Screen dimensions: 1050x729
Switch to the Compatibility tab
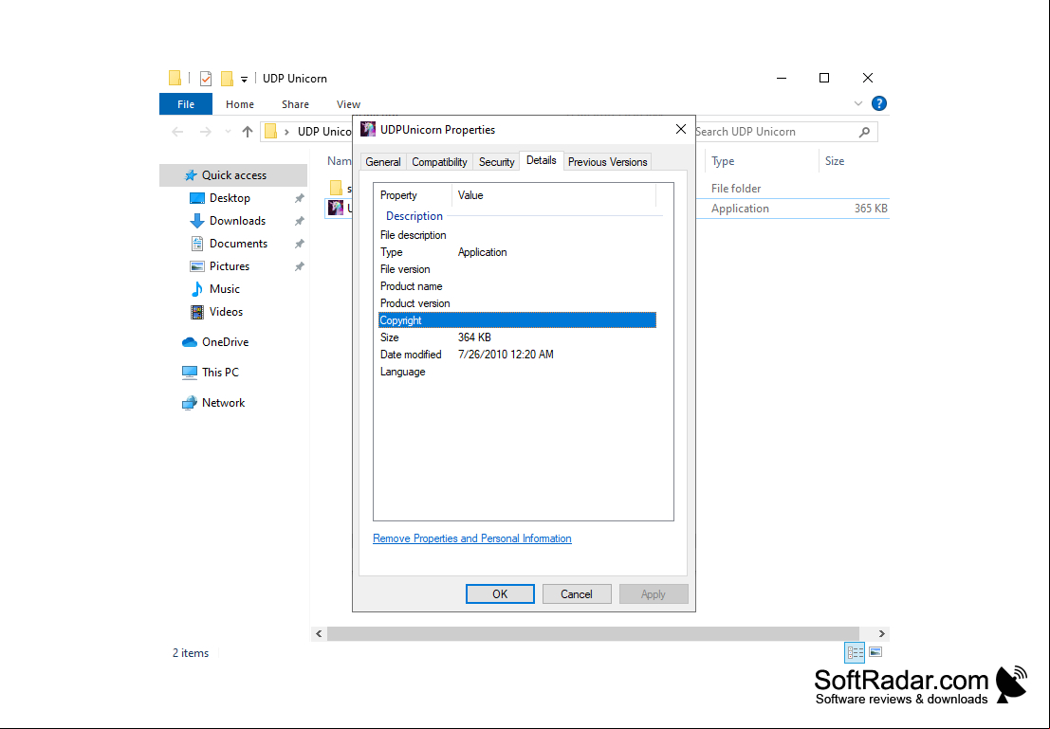439,162
